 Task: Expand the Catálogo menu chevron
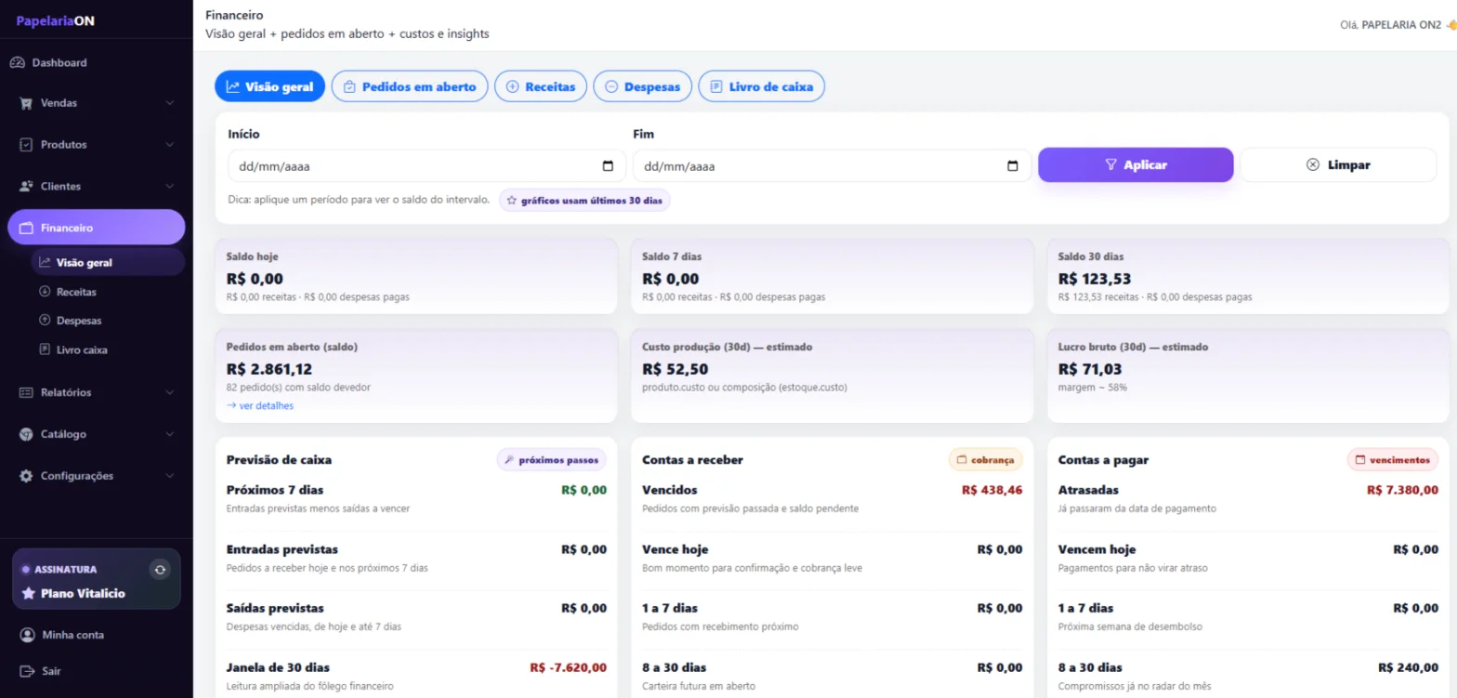[x=169, y=434]
